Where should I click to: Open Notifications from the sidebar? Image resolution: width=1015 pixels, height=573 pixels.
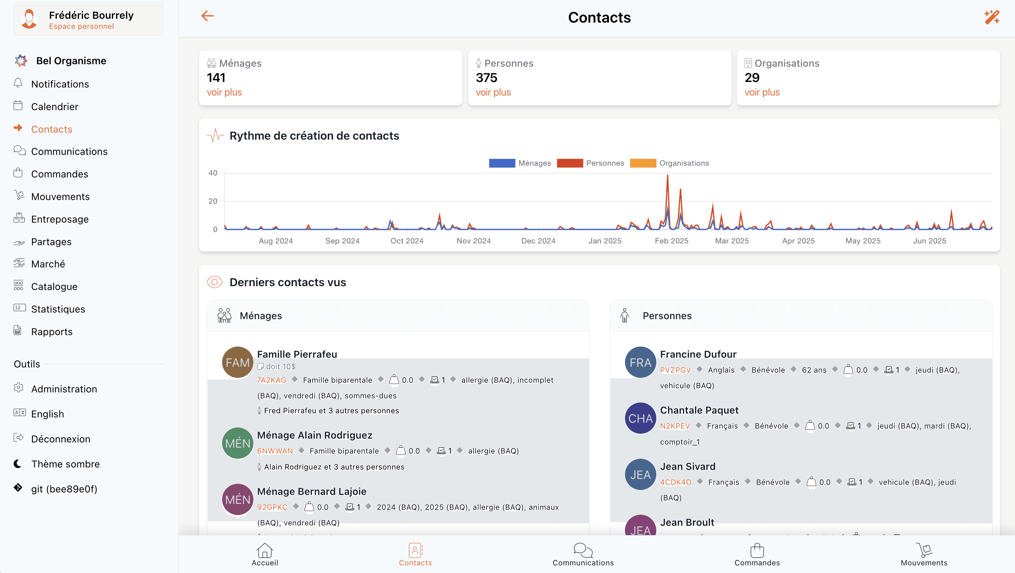[60, 84]
